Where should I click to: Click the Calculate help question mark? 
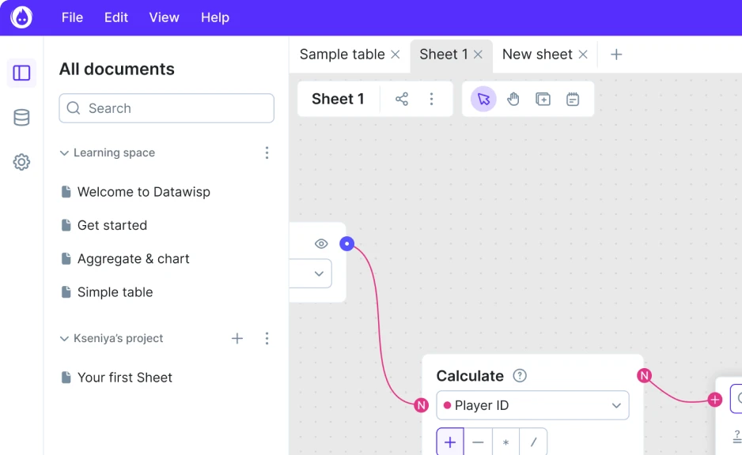(x=520, y=376)
